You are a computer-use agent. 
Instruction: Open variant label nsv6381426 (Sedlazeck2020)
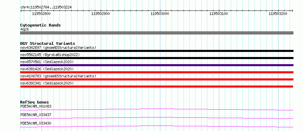pos(47,69)
